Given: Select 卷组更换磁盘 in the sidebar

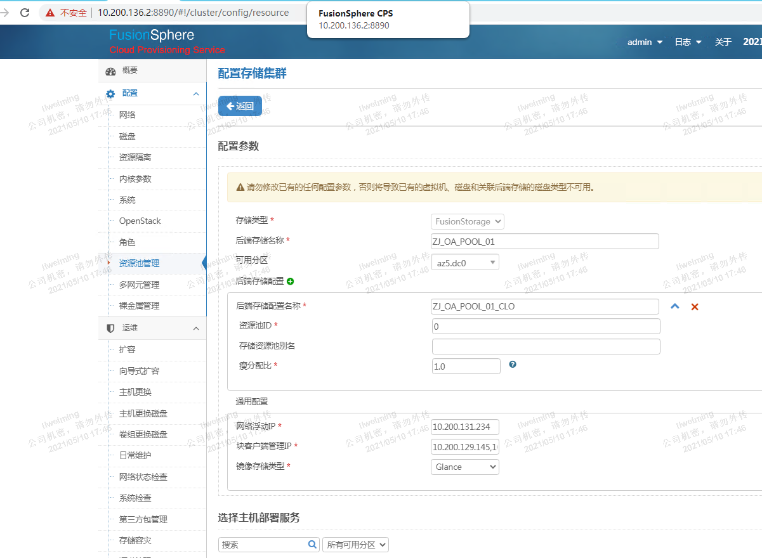Looking at the screenshot, I should pyautogui.click(x=143, y=434).
